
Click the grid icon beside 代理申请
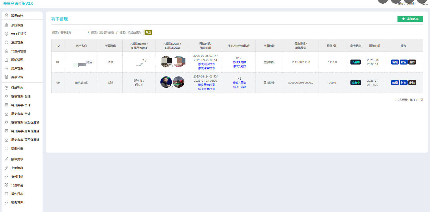(7, 185)
